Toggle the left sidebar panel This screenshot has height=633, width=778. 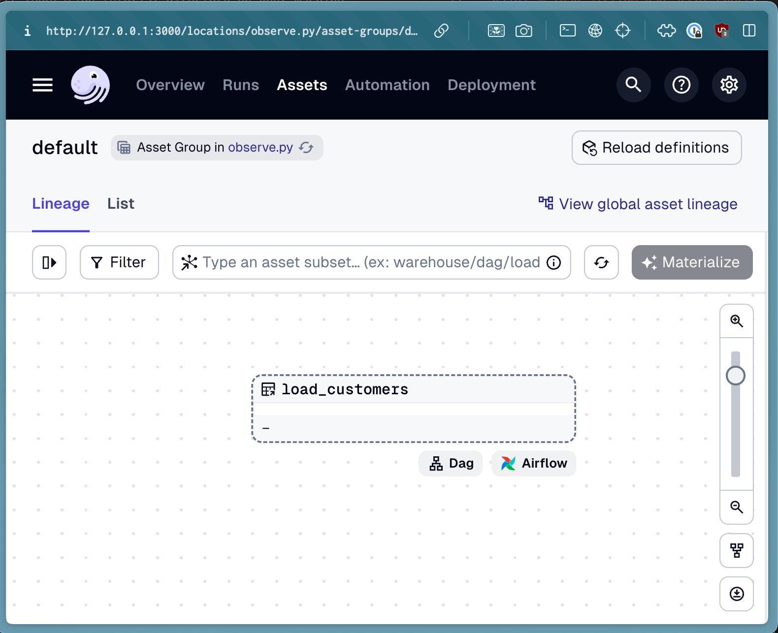[49, 262]
